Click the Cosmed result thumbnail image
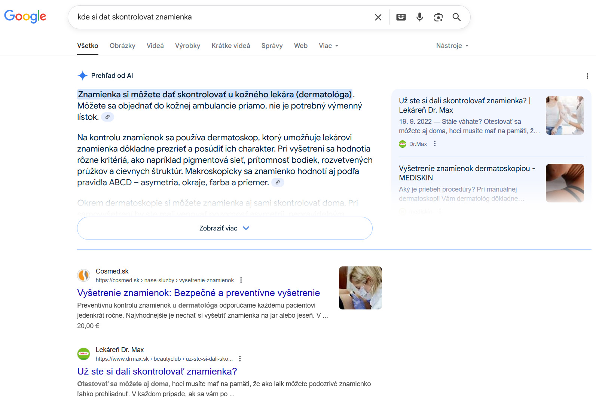596x397 pixels. click(x=360, y=288)
